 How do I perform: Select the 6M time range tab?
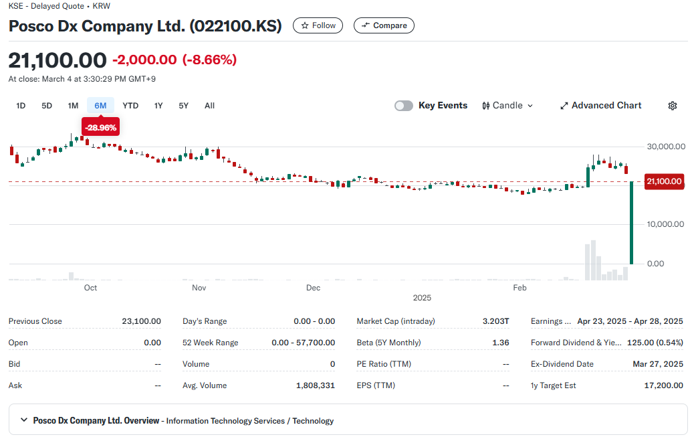coord(100,106)
